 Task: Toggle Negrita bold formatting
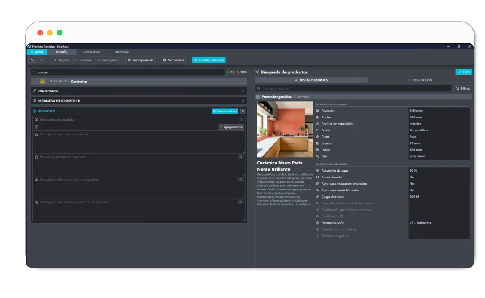tap(62, 60)
